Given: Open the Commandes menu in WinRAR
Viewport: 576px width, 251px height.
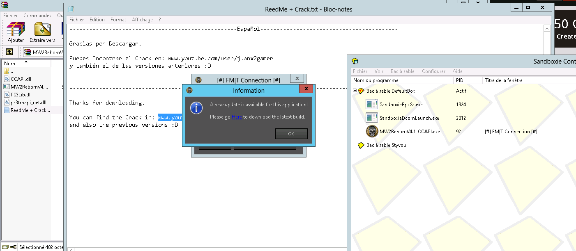Looking at the screenshot, I should [37, 16].
